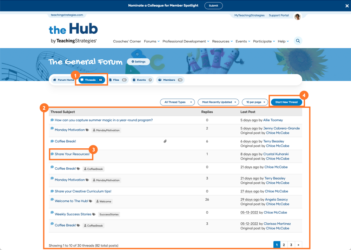Click the MondayMotivation tag badge
This screenshot has width=351, height=250.
pos(106,130)
